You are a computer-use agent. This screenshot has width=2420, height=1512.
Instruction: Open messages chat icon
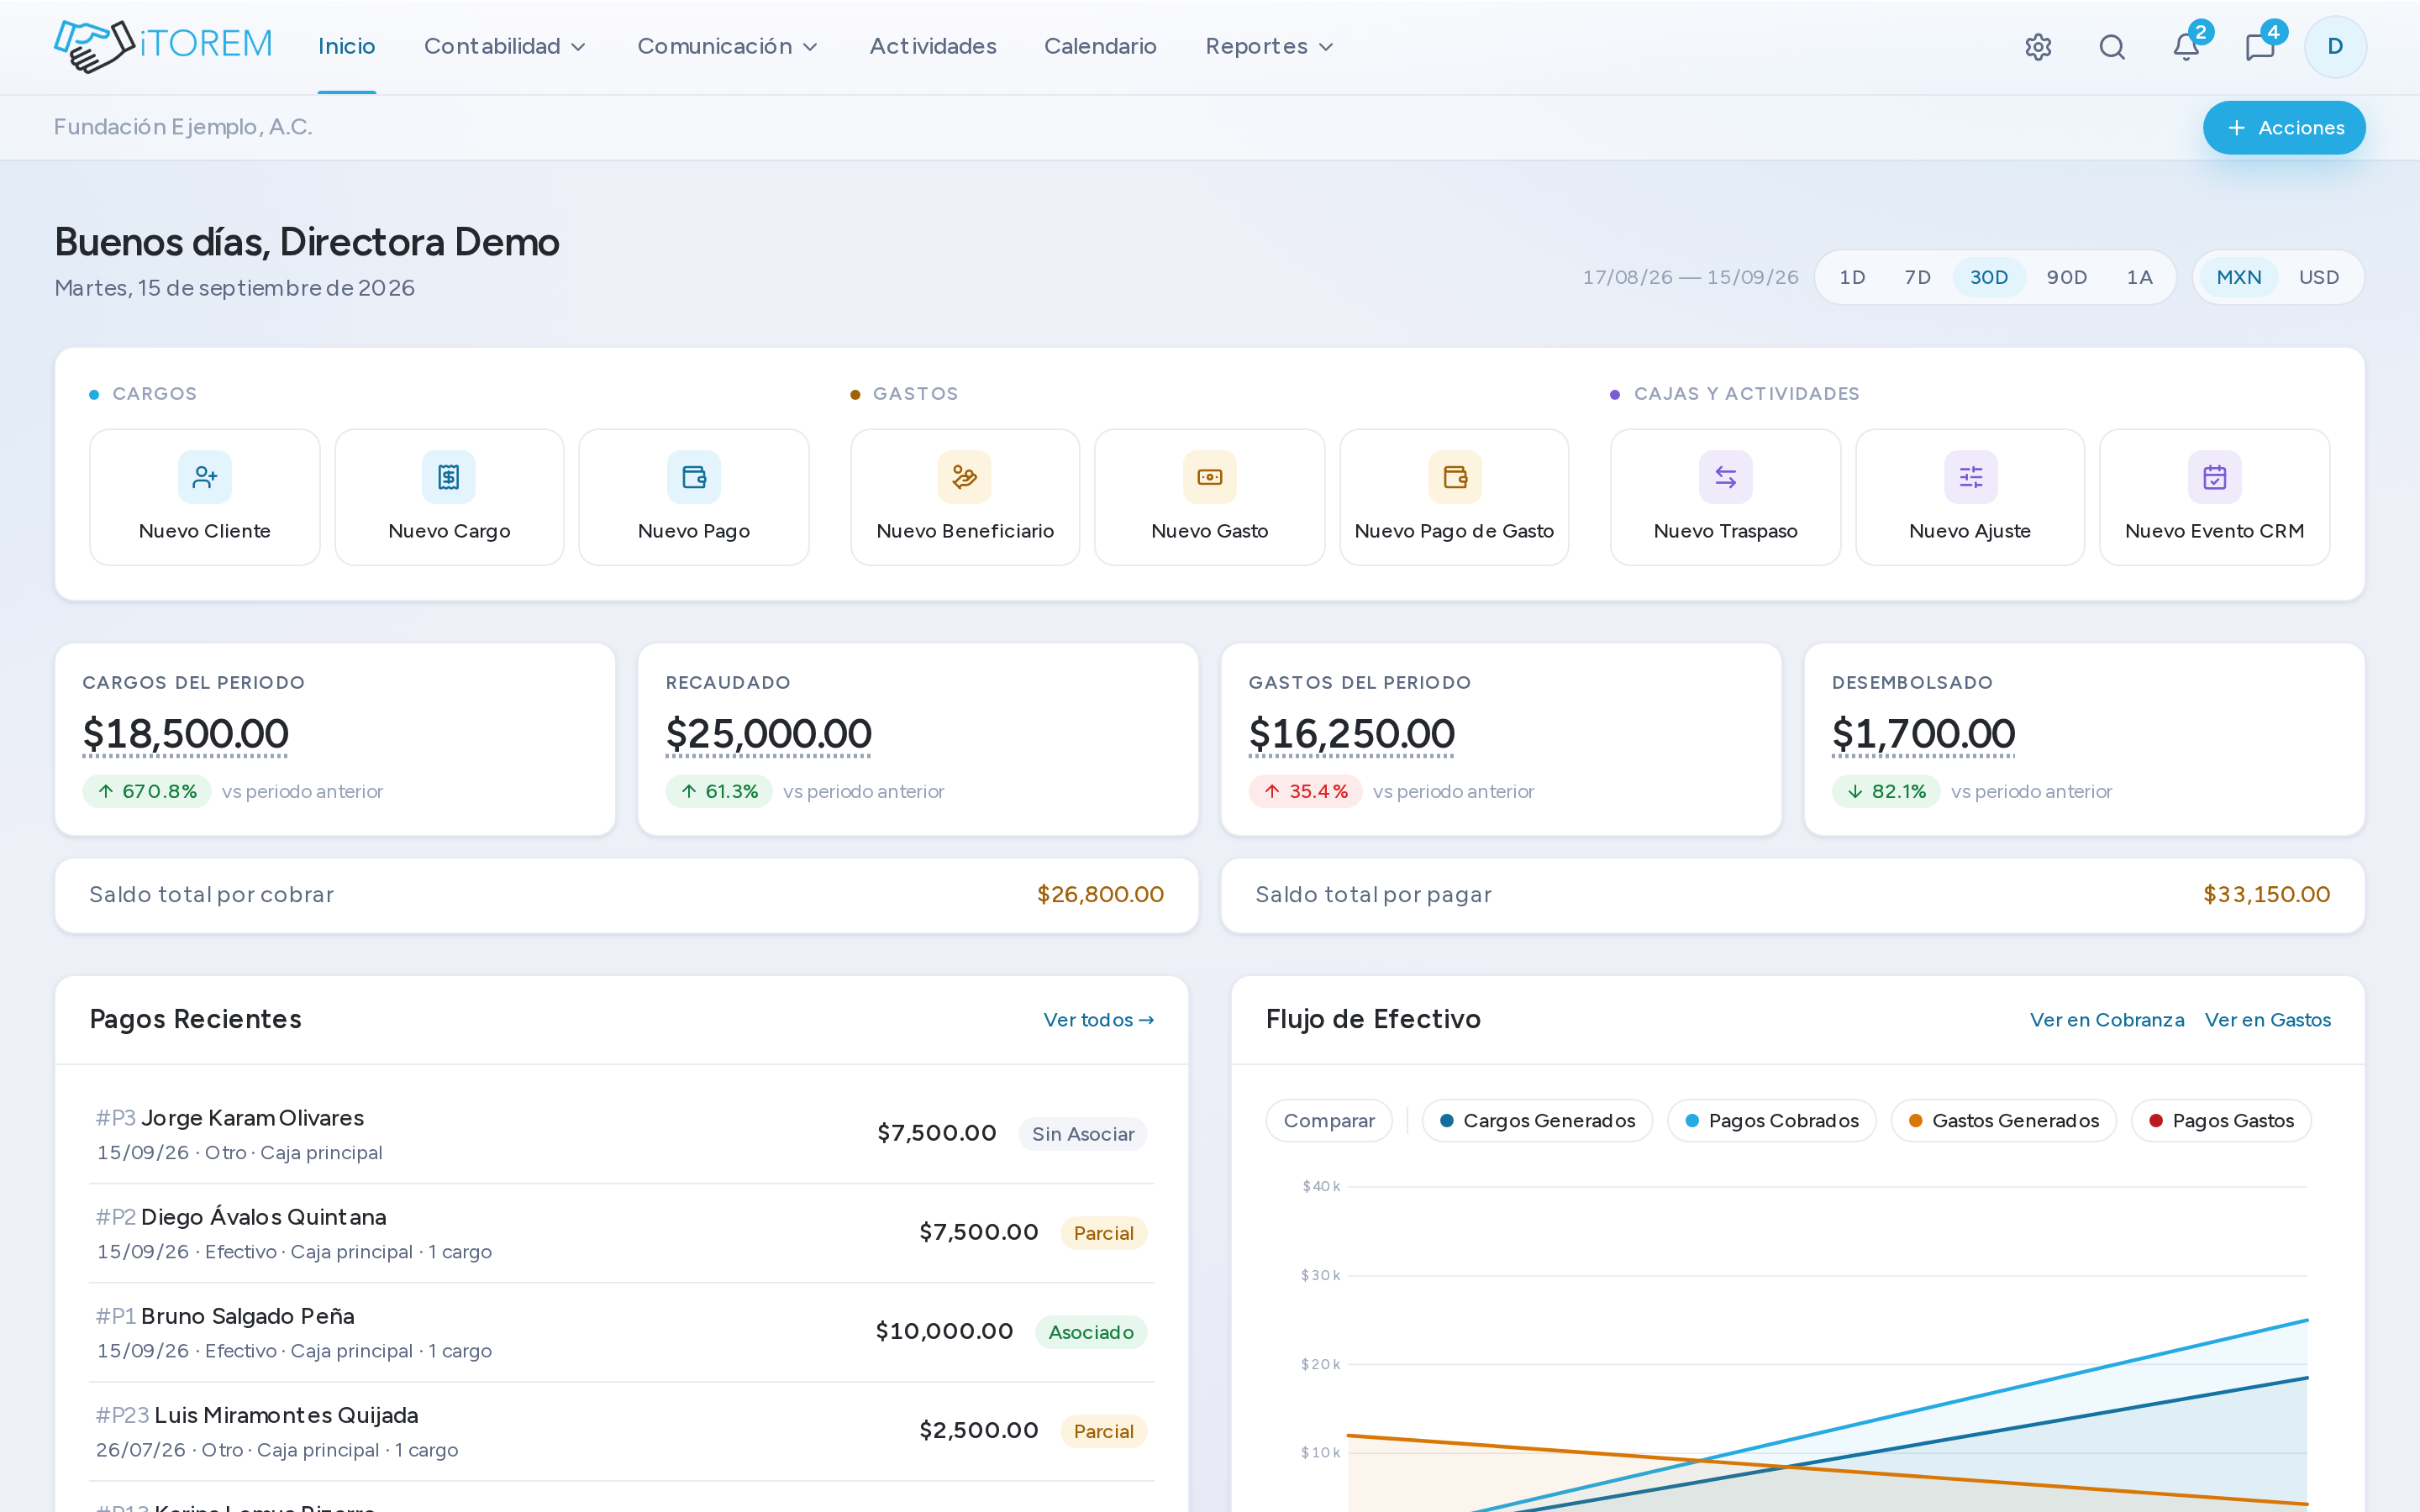[x=2260, y=47]
